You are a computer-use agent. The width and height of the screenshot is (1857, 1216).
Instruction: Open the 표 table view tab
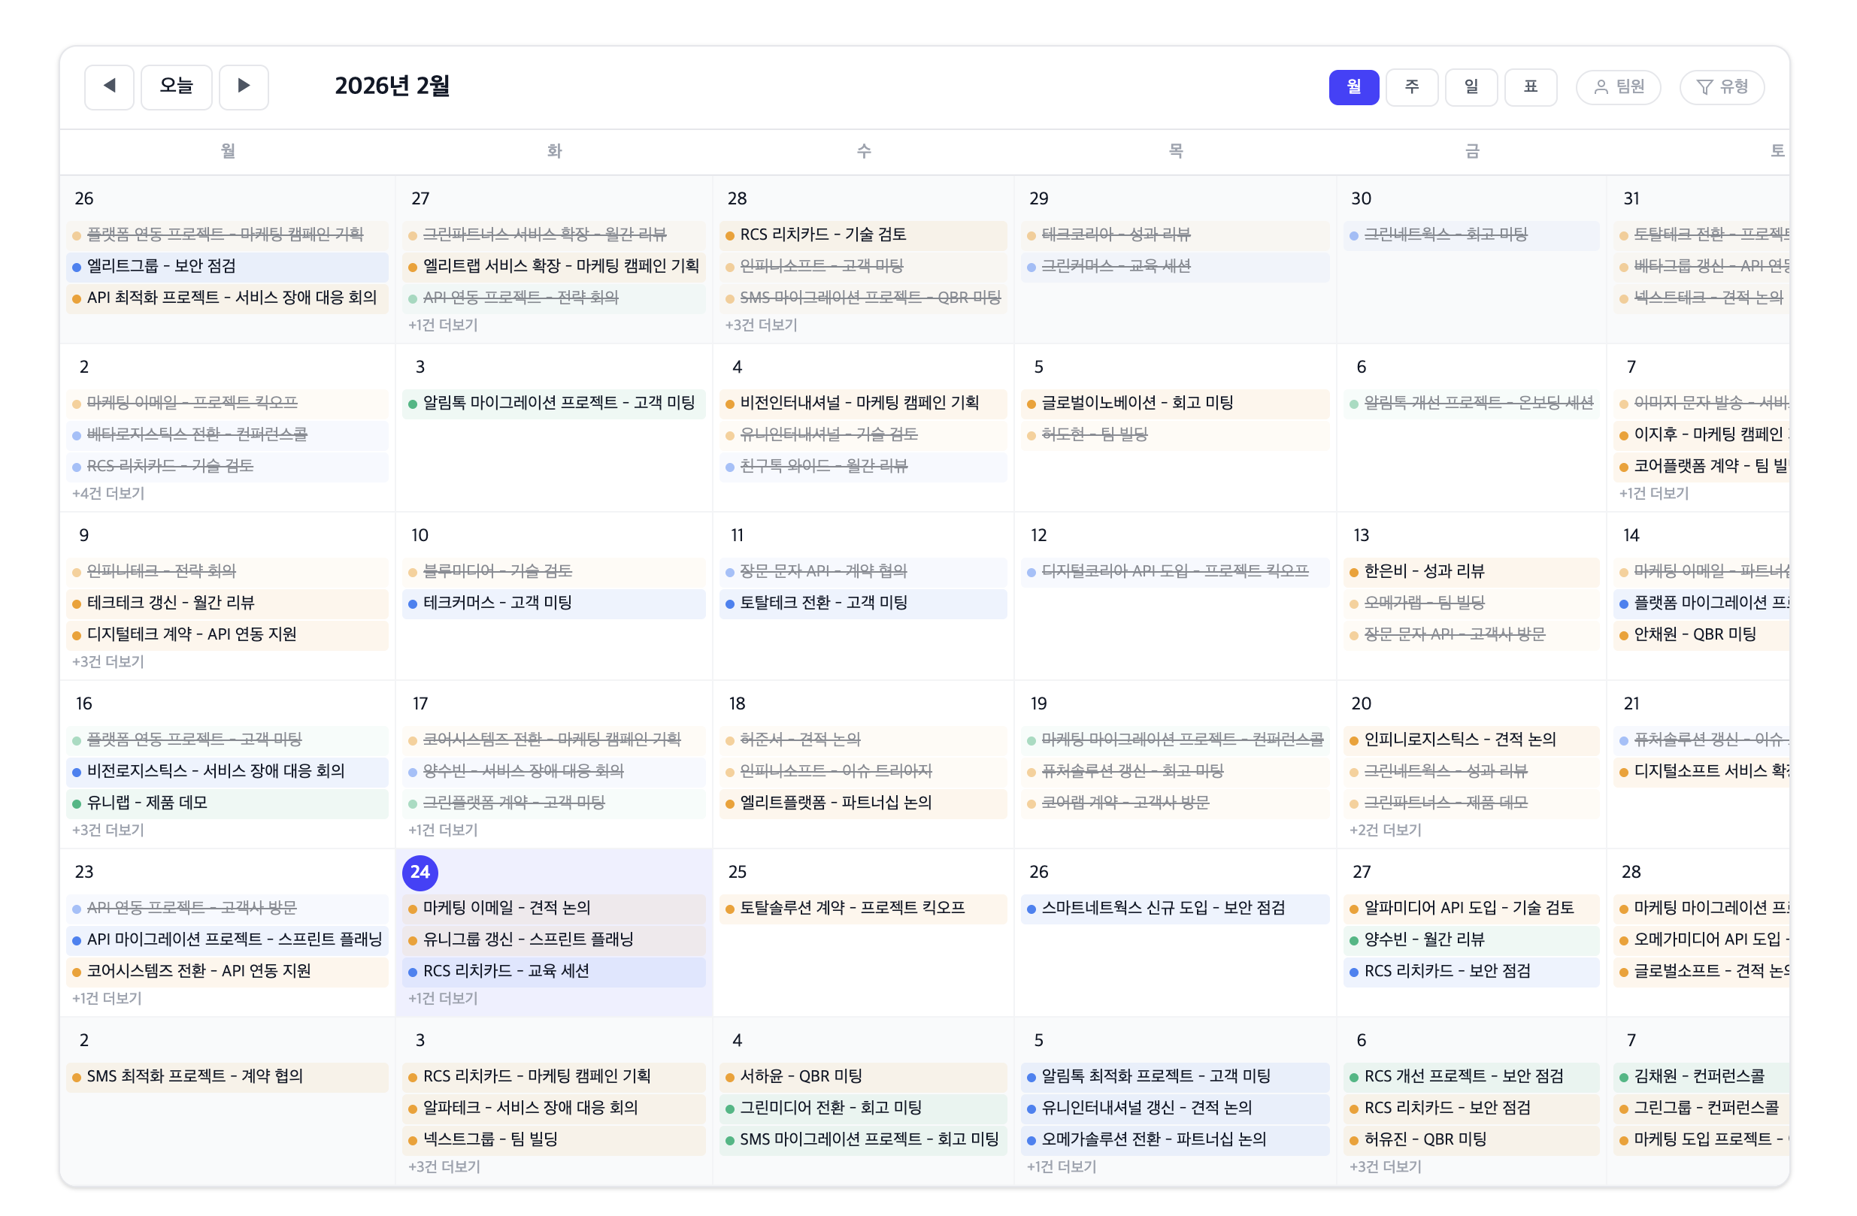pyautogui.click(x=1531, y=86)
